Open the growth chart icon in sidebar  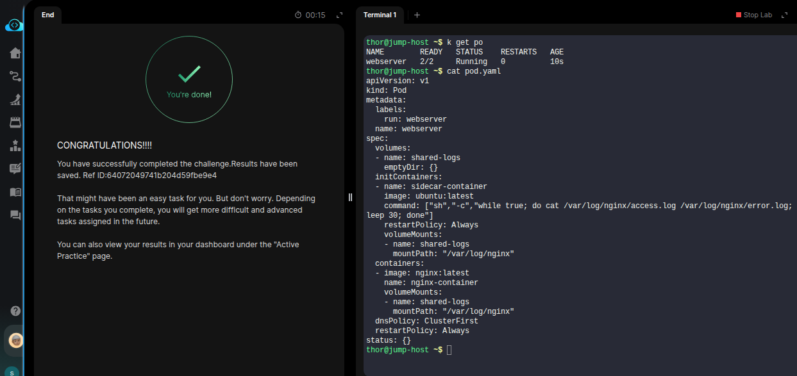click(x=15, y=99)
